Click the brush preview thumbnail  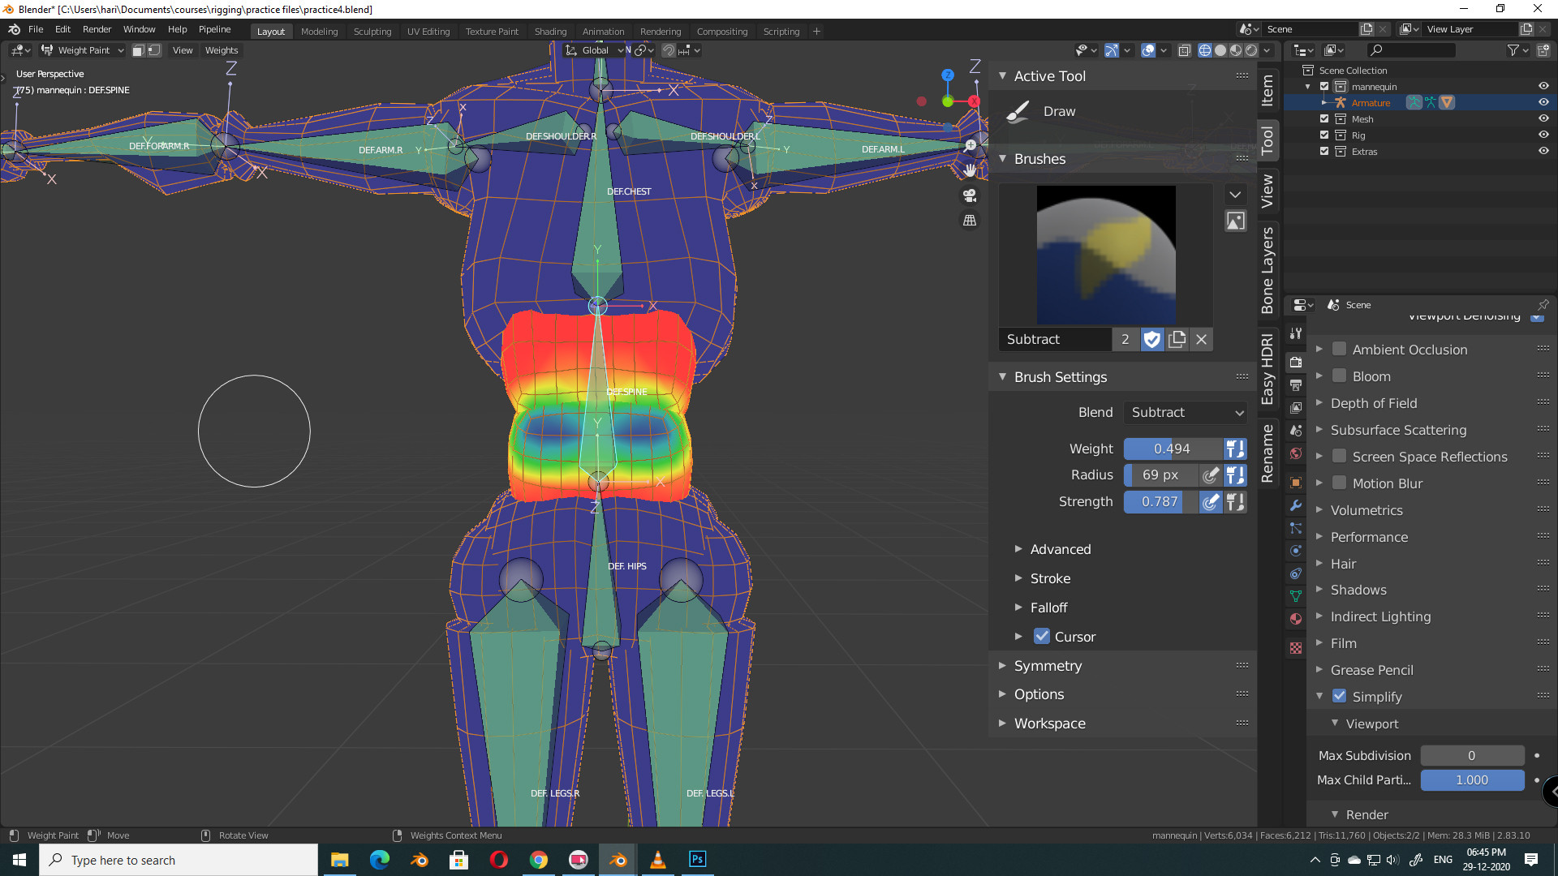1105,254
